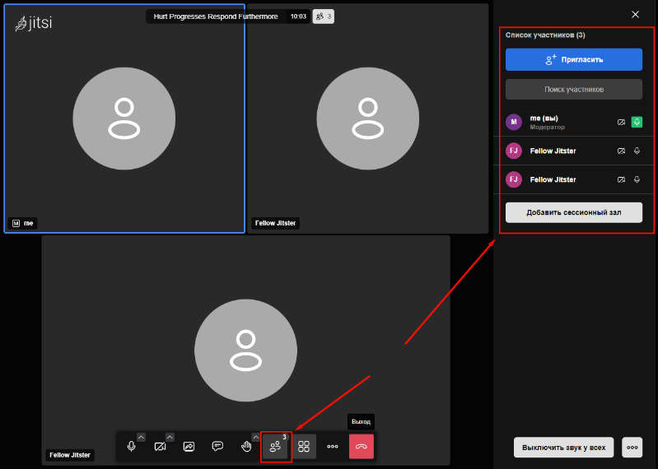The width and height of the screenshot is (658, 469).
Task: Open the chat from the toolbar
Action: pos(217,446)
